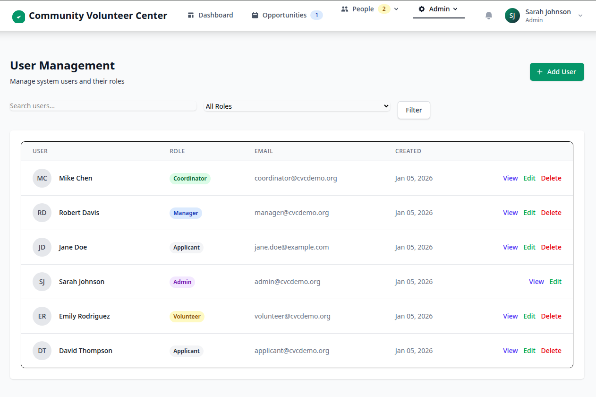Apply the Filter button

click(413, 110)
